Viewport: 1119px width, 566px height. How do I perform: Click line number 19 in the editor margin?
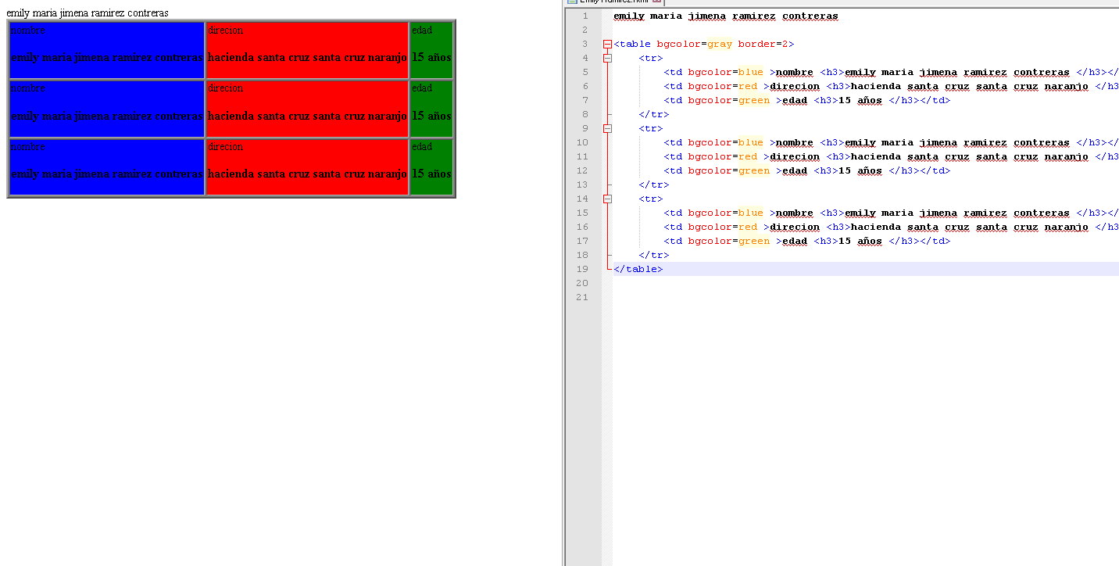coord(582,270)
